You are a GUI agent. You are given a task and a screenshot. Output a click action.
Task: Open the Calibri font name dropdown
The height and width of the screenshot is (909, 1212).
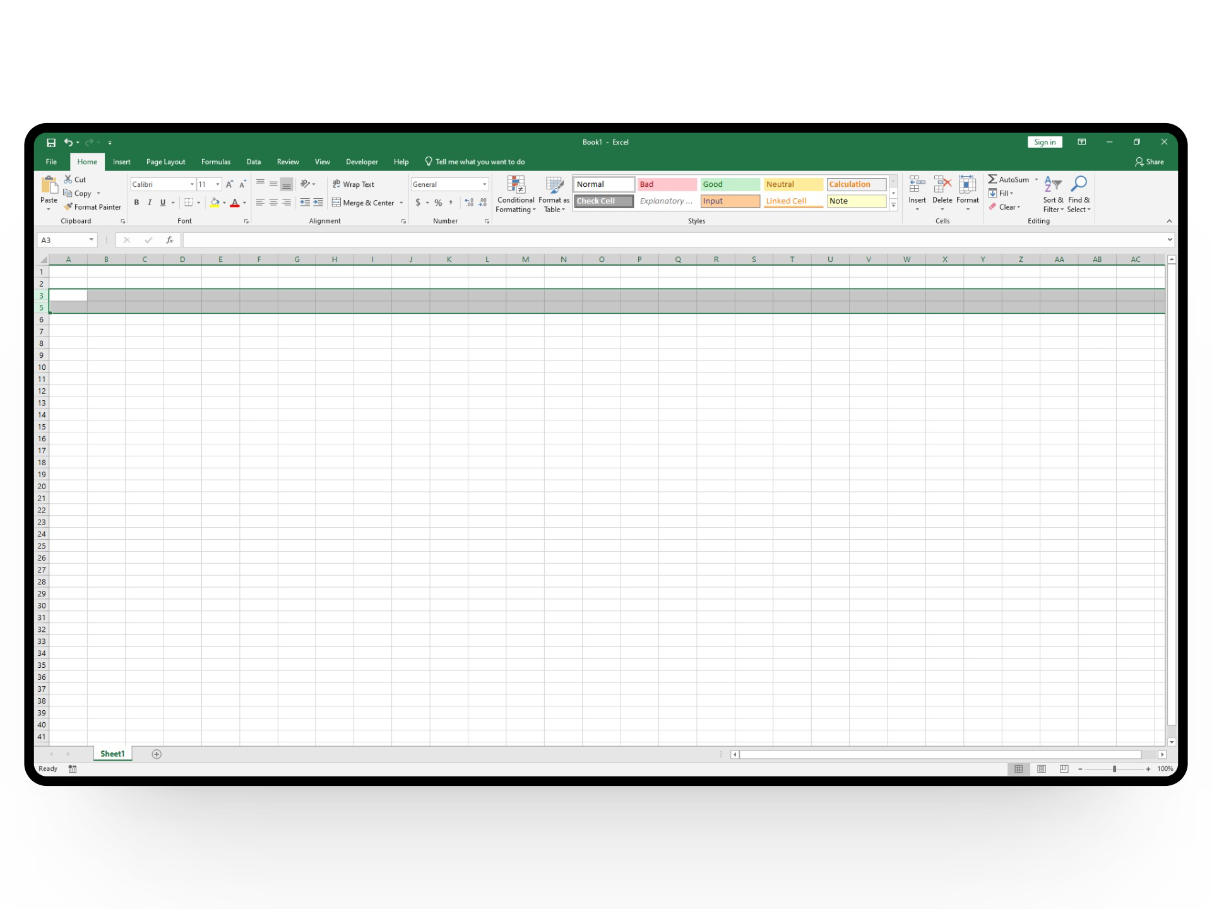point(192,184)
